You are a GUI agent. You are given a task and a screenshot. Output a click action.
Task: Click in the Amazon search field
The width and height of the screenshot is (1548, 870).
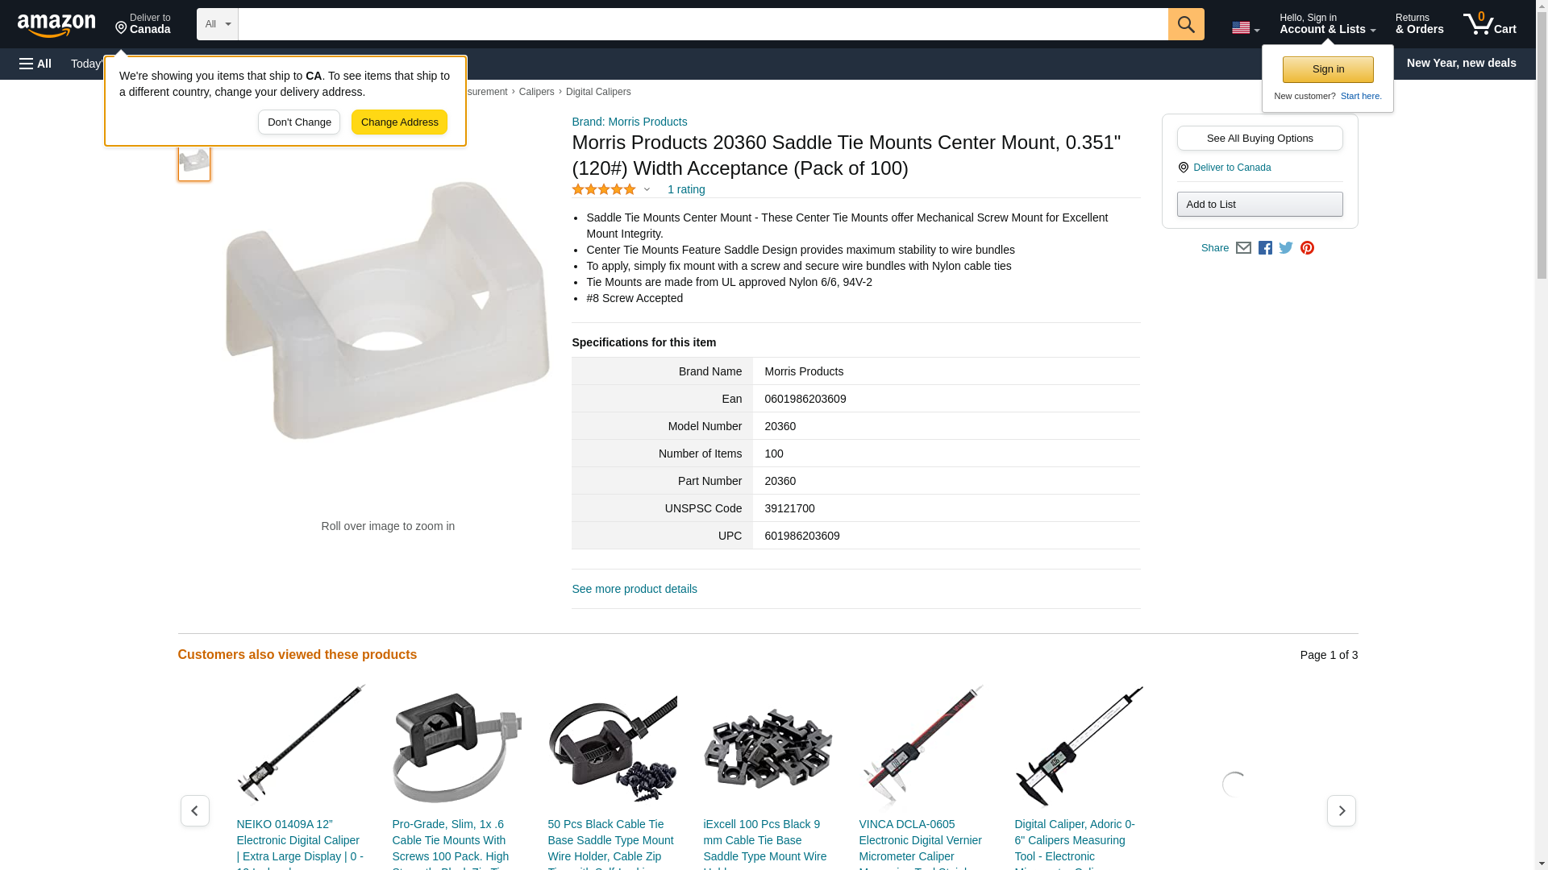point(702,24)
